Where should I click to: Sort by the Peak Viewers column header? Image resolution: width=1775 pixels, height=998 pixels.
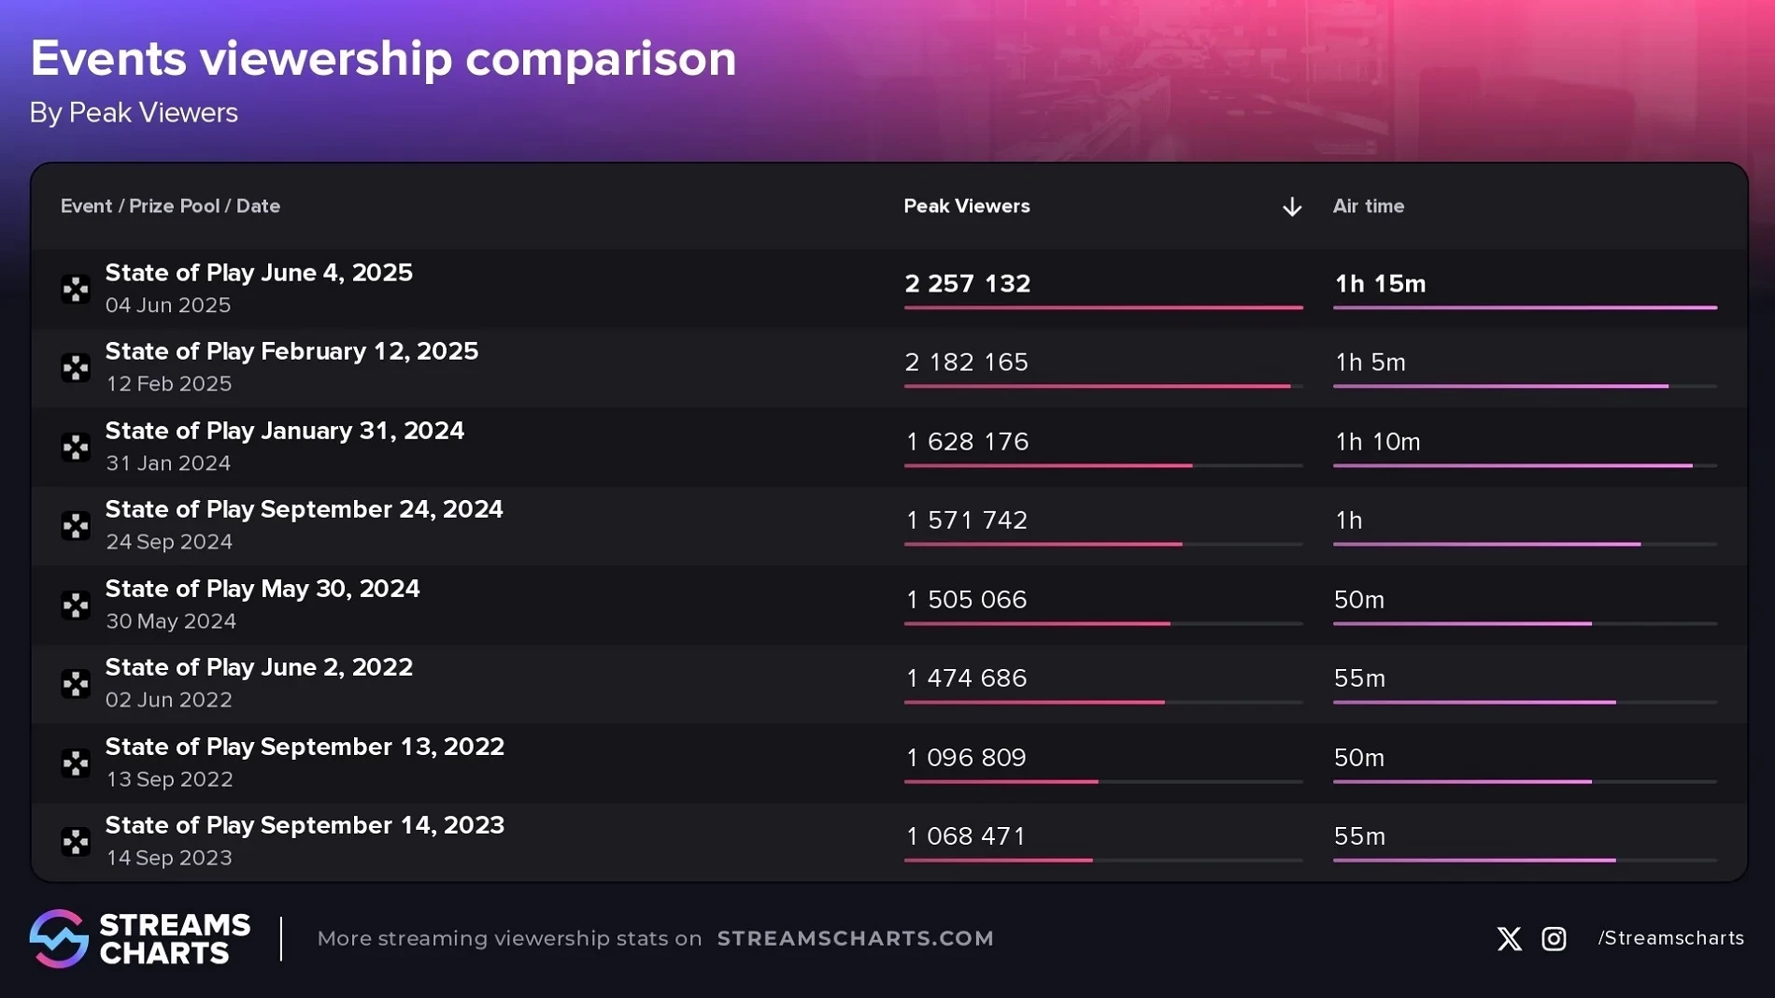pos(966,207)
